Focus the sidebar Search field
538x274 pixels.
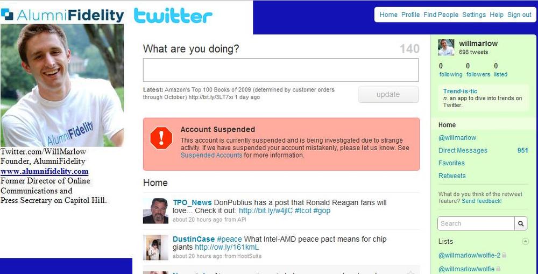476,223
